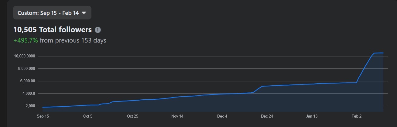The image size is (397, 127).
Task: Select the 10,505 Total followers heading
Action: (x=53, y=30)
